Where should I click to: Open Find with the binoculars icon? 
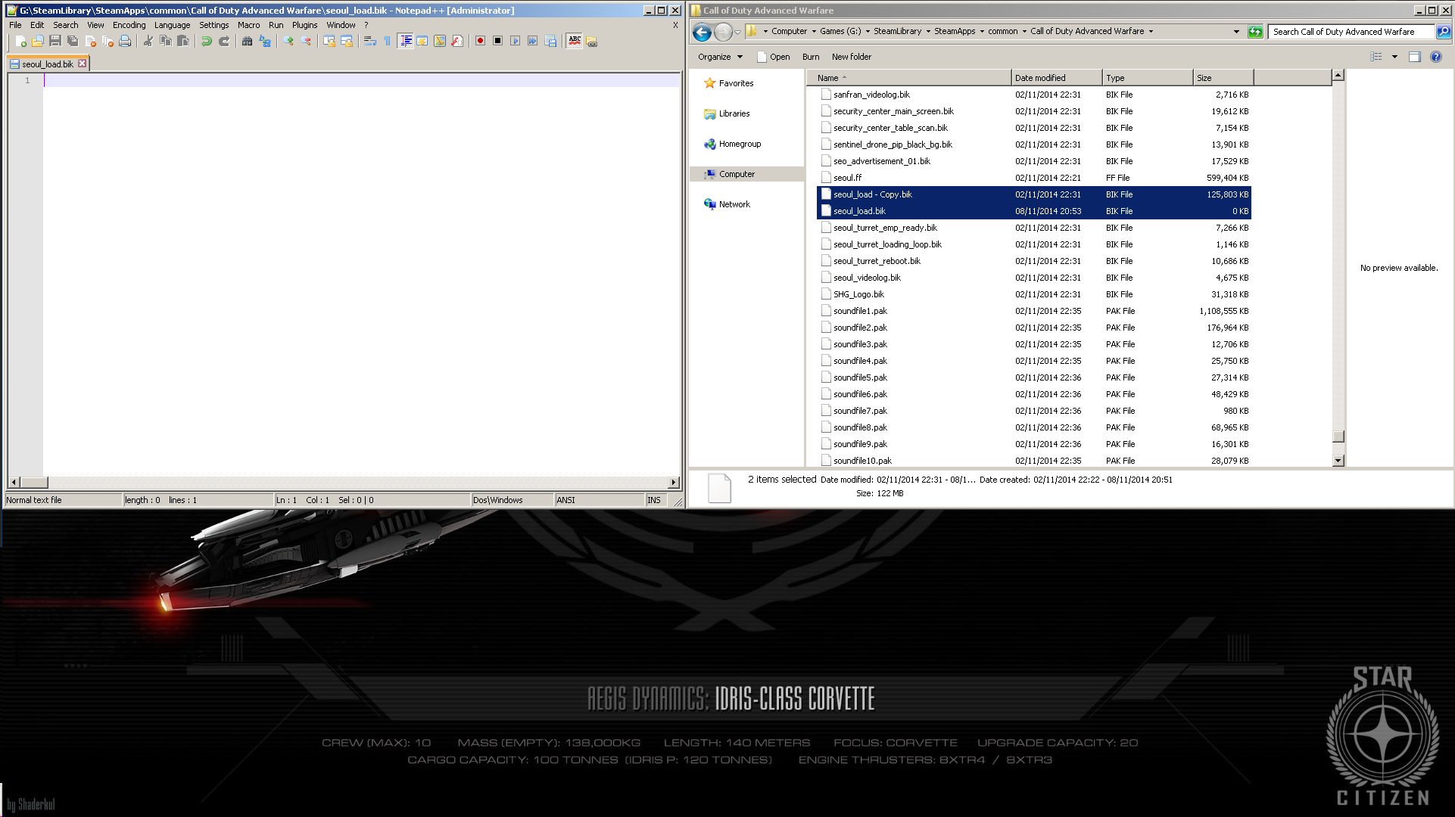247,41
